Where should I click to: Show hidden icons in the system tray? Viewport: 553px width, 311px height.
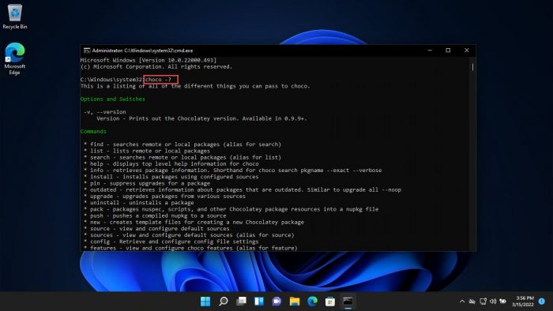coord(462,302)
